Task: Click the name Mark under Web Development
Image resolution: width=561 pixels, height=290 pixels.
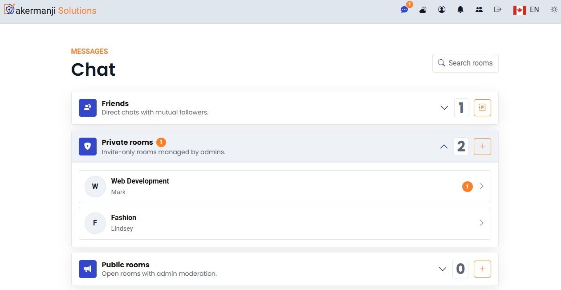Action: point(118,192)
